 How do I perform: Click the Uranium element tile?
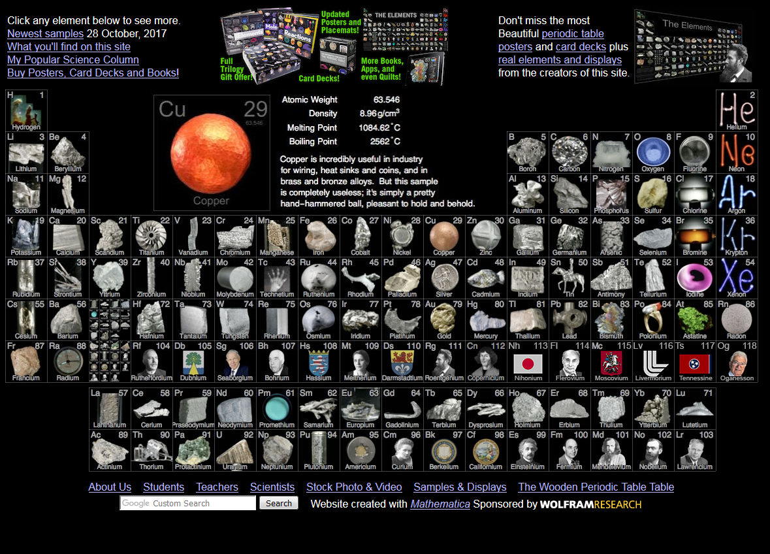point(235,451)
